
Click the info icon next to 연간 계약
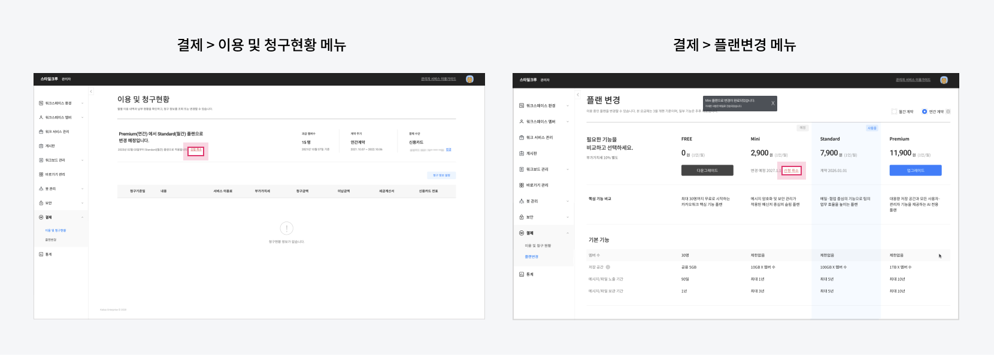pos(948,111)
